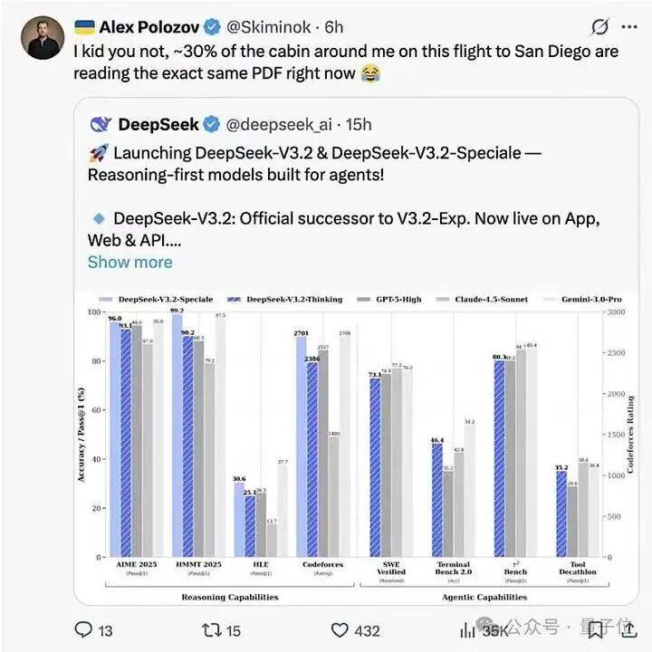This screenshot has width=652, height=652.
Task: Repost the tweet with 15 reposts
Action: point(211,629)
